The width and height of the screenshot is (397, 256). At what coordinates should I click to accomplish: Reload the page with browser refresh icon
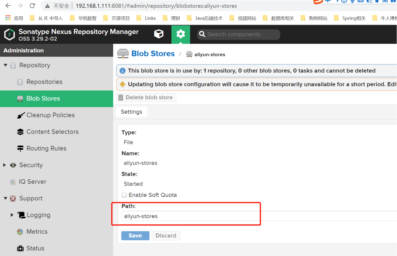[32, 6]
